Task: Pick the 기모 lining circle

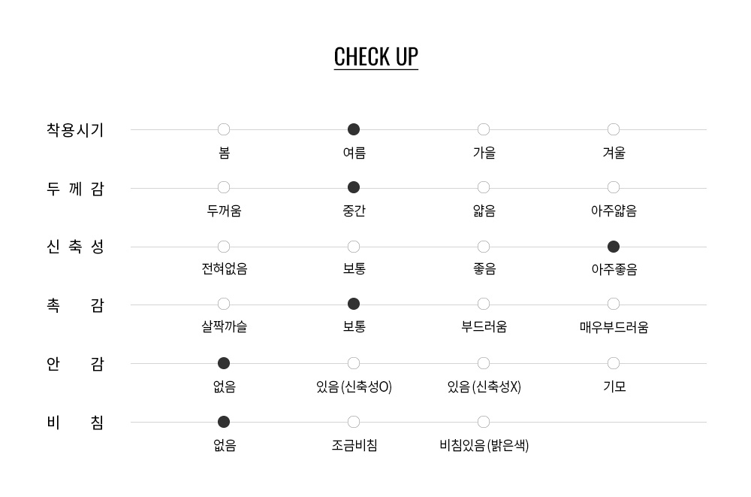Action: (614, 363)
